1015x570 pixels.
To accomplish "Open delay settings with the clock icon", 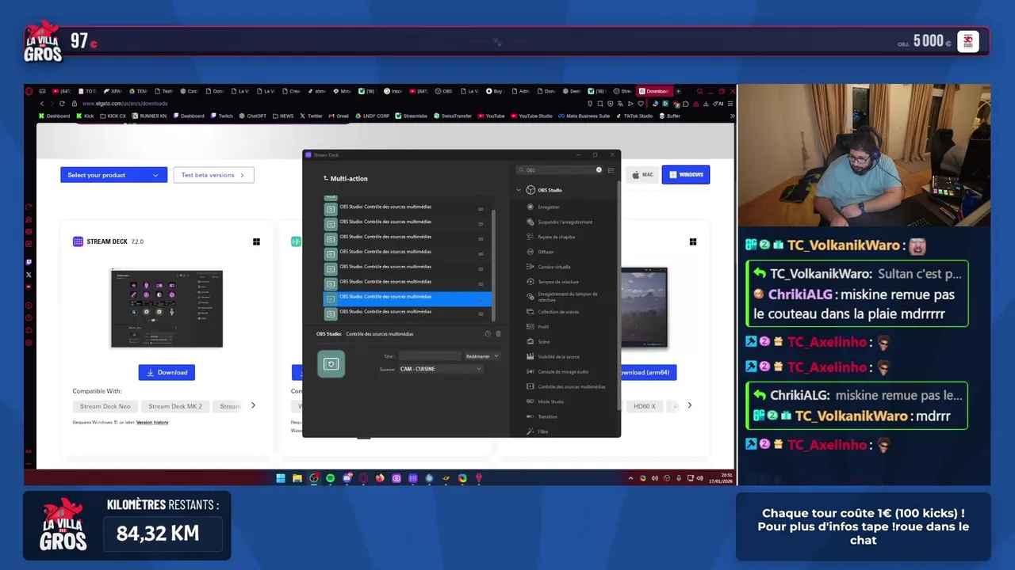I will click(x=488, y=334).
